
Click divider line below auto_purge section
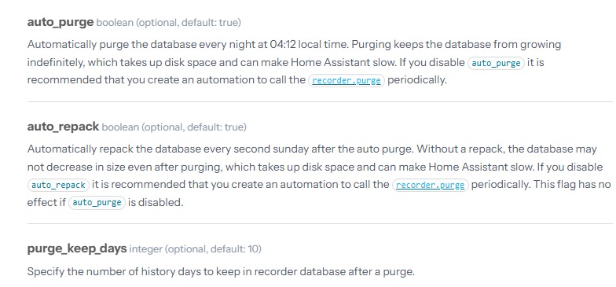click(320, 102)
